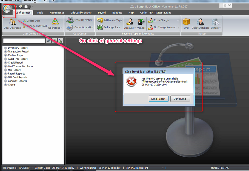
Task: Click the envelope quick access icon
Action: coord(26,6)
